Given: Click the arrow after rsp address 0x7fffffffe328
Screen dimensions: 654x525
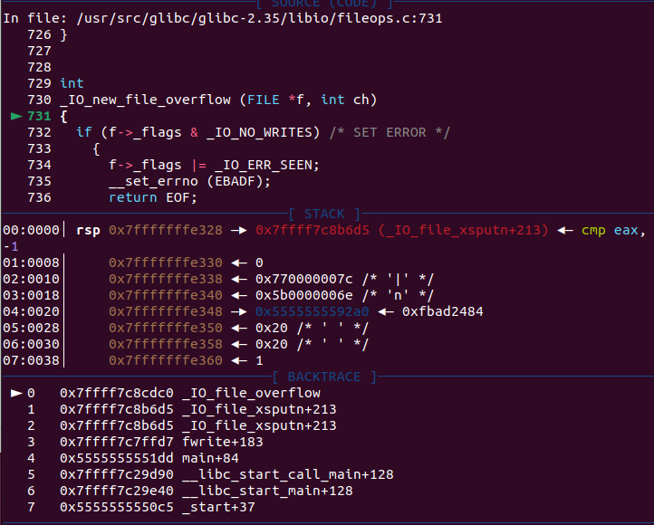Looking at the screenshot, I should click(x=238, y=230).
